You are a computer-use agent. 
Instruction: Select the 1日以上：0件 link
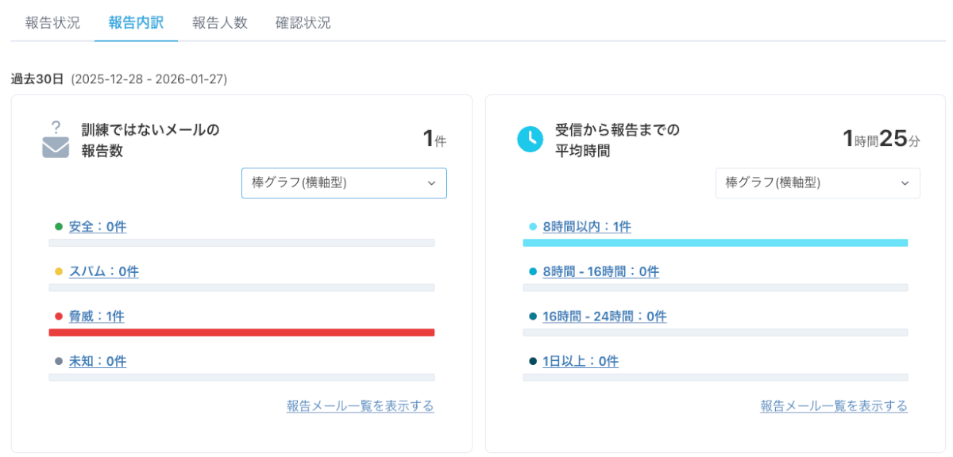pyautogui.click(x=581, y=362)
